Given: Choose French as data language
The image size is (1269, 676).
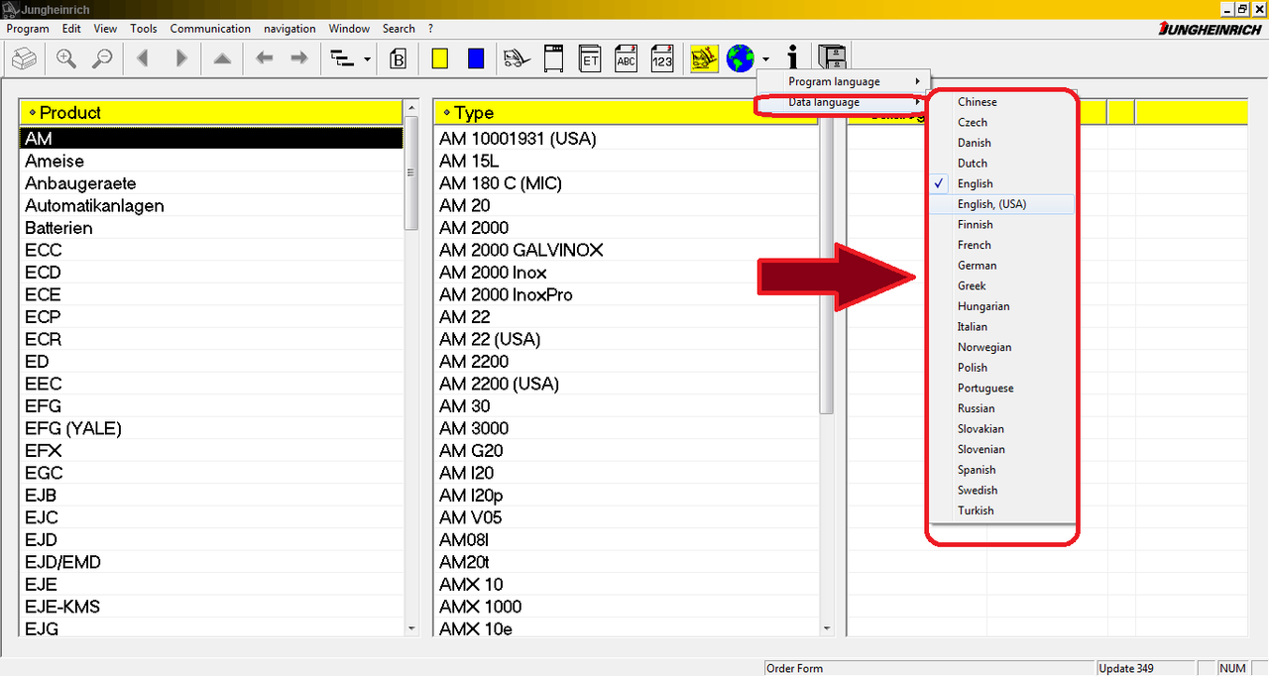Looking at the screenshot, I should click(x=1001, y=245).
